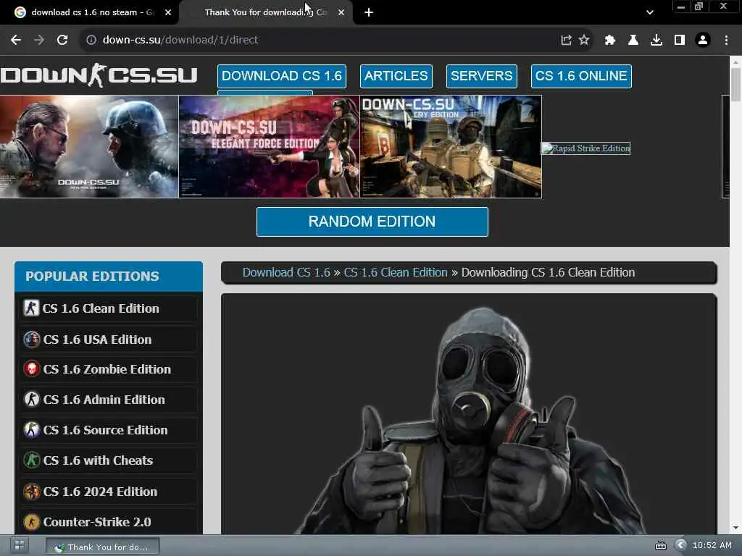Click the RANDOM EDITION button
The height and width of the screenshot is (556, 742).
point(372,222)
